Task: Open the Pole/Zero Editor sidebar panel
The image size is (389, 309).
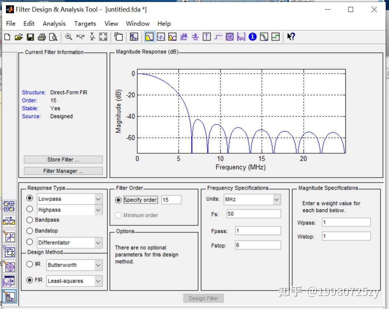Action: [9, 266]
